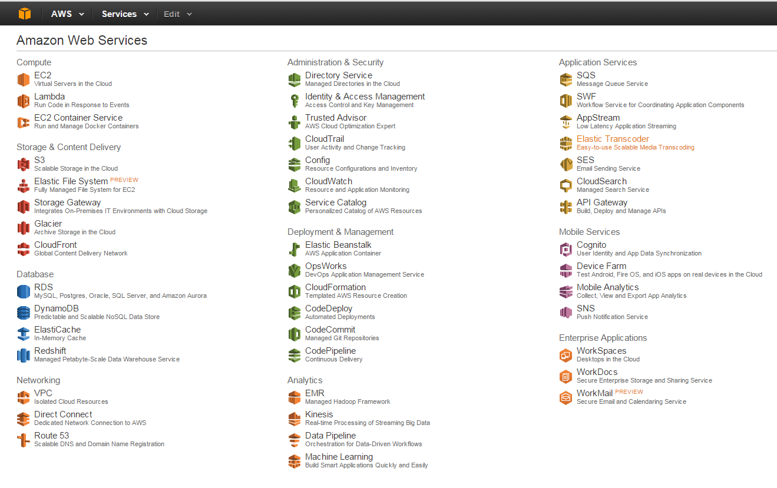Click the Identity & Access Management key icon
The image size is (777, 488).
[294, 101]
